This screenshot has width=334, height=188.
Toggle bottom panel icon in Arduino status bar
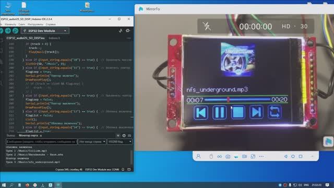click(x=129, y=169)
